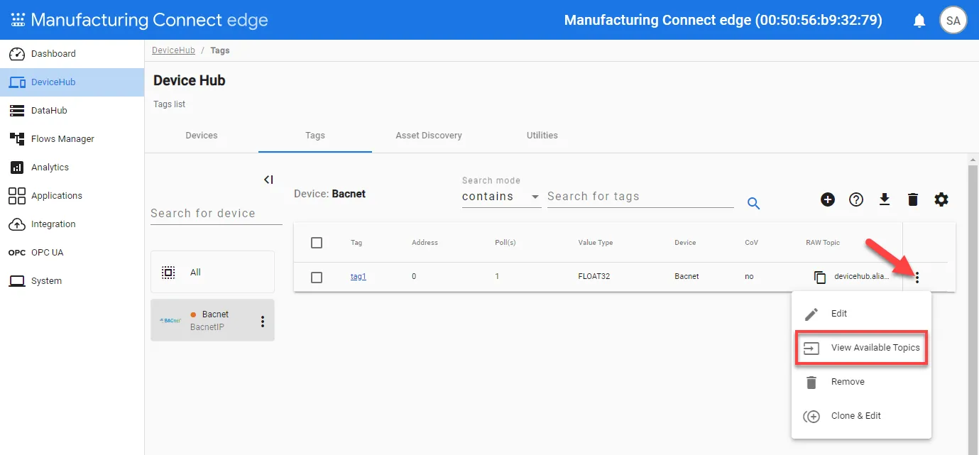Viewport: 979px width, 455px height.
Task: Select View Available Topics menu item
Action: pyautogui.click(x=861, y=348)
